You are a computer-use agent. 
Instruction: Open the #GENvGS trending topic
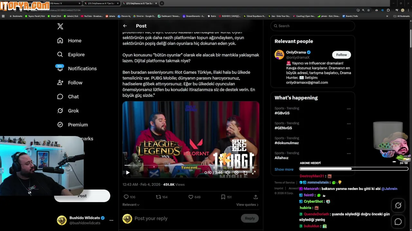(283, 128)
